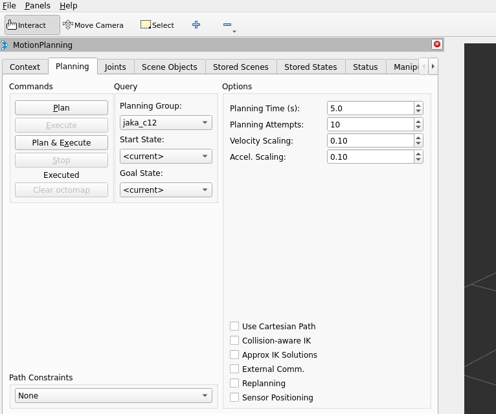Open the Help menu
The height and width of the screenshot is (414, 496).
pos(69,6)
